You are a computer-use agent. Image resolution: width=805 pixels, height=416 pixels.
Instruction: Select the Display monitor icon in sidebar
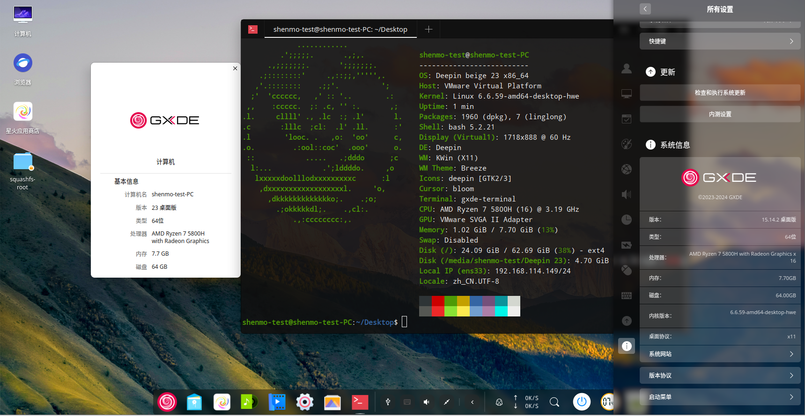tap(627, 94)
